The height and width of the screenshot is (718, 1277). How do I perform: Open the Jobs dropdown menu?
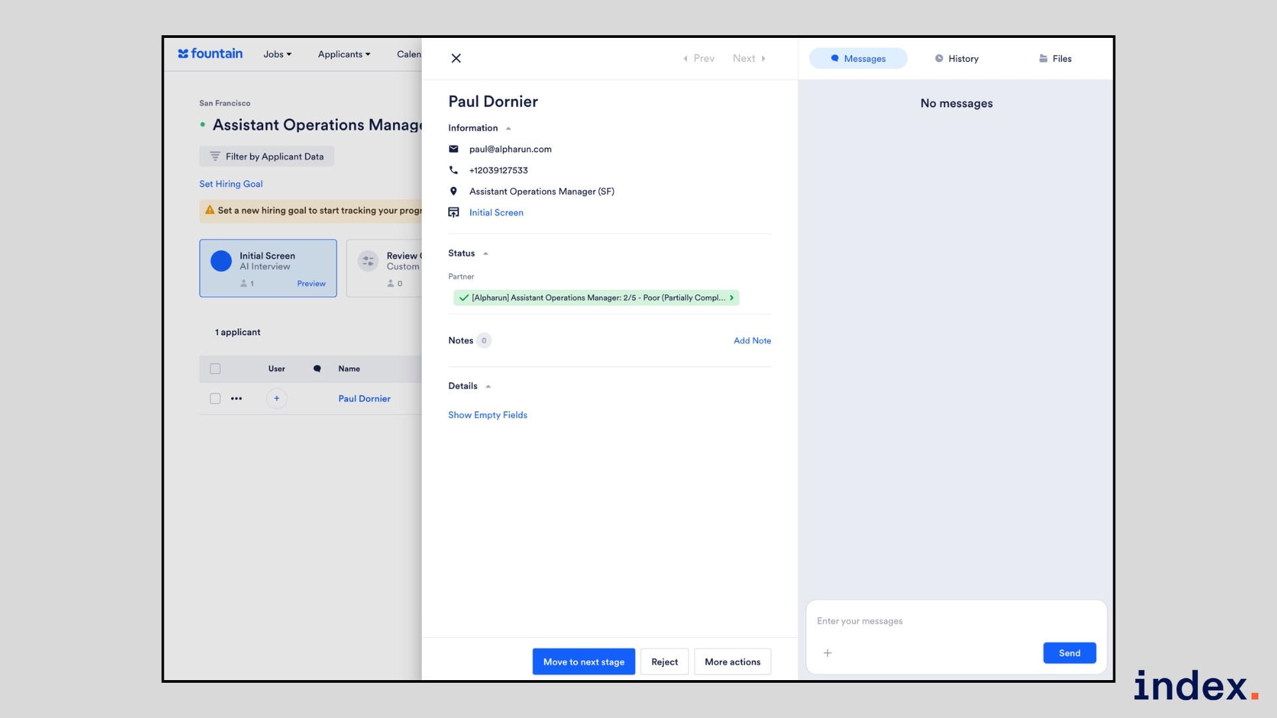click(x=277, y=55)
